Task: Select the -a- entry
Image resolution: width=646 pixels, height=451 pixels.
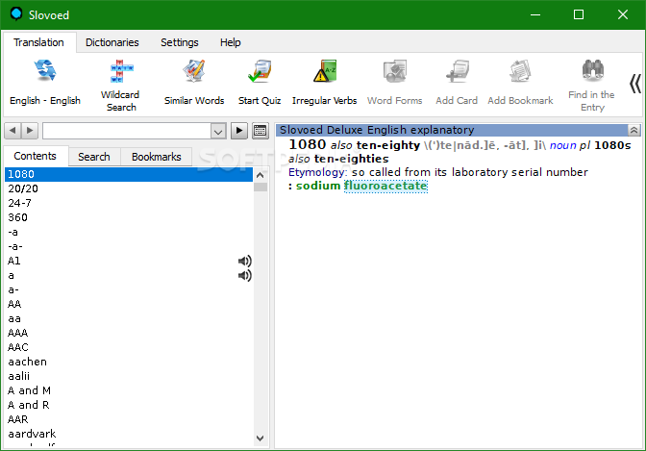Action: click(129, 246)
